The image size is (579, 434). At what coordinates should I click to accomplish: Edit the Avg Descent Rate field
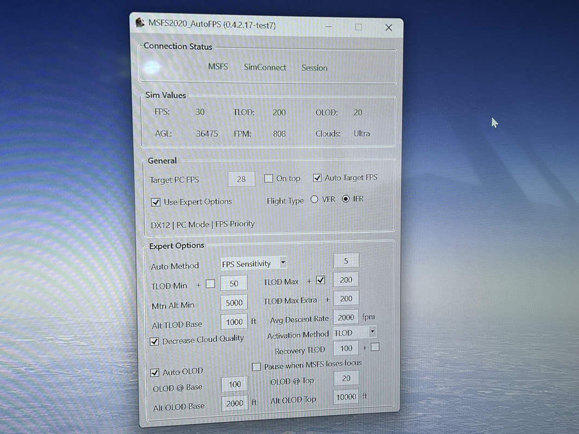pos(346,317)
